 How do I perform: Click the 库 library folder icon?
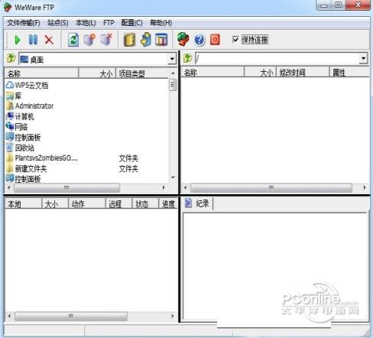[x=10, y=96]
